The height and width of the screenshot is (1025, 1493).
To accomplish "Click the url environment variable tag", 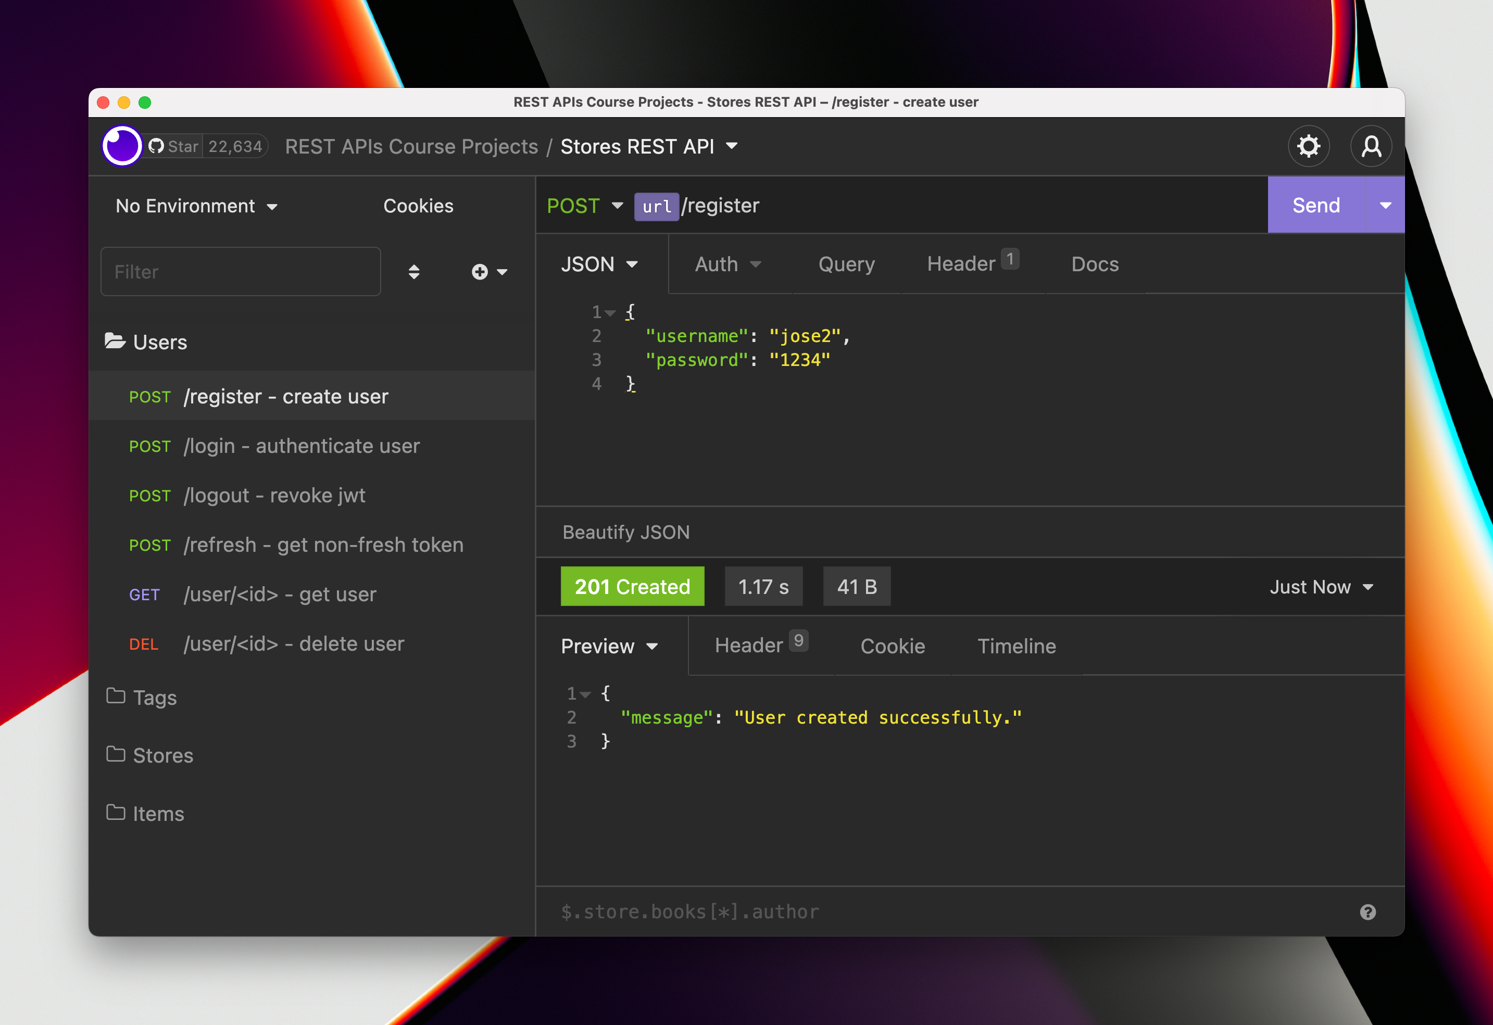I will [x=657, y=206].
